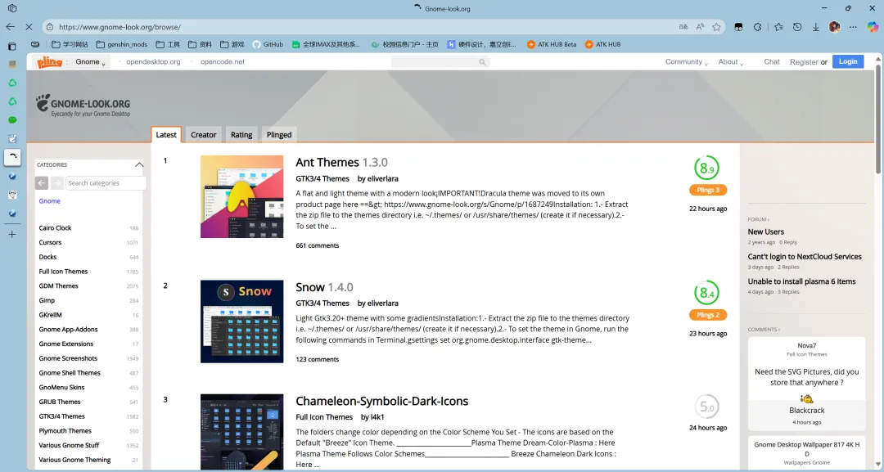Select the Gnome Shell Themes category

pos(70,373)
